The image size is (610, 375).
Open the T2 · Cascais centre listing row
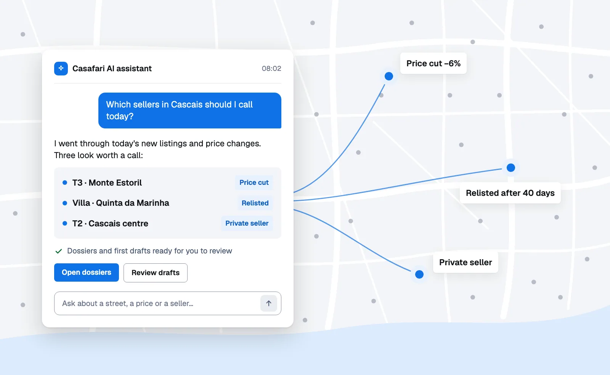[168, 223]
